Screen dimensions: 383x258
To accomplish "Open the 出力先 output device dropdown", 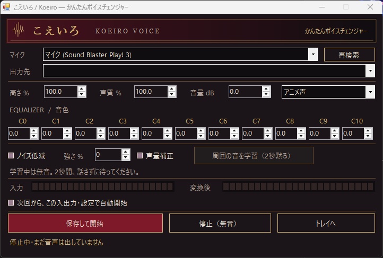I will 370,71.
